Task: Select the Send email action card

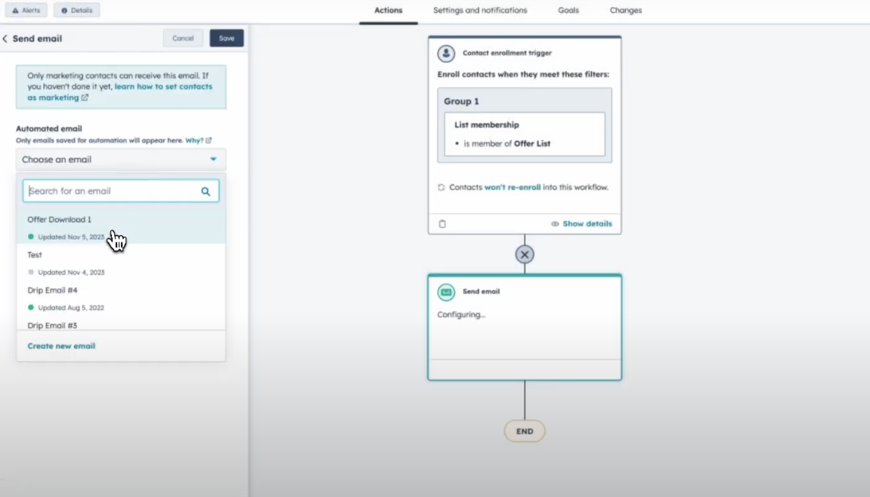Action: pyautogui.click(x=525, y=328)
